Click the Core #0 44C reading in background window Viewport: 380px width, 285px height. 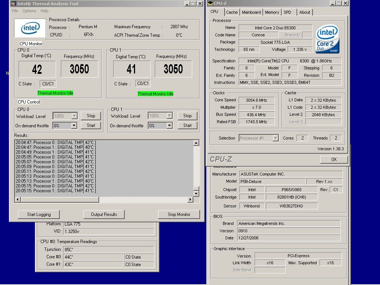pyautogui.click(x=93, y=257)
